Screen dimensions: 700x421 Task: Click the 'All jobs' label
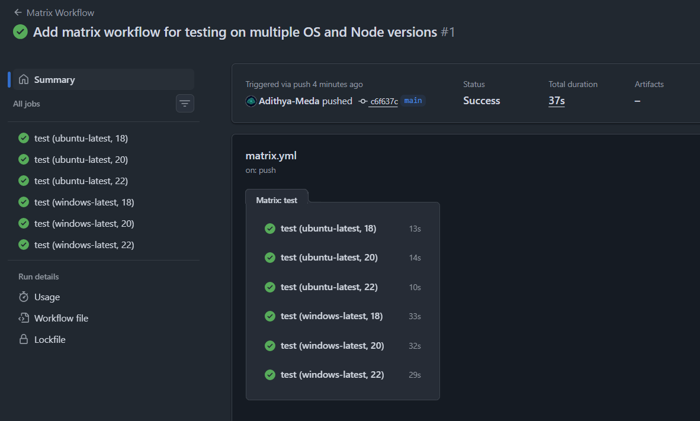[x=26, y=104]
